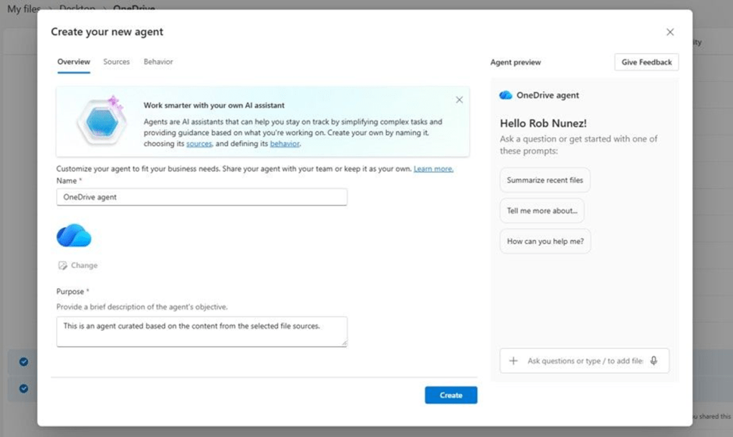This screenshot has height=437, width=733.
Task: Dismiss the AI assistant info banner
Action: pos(459,100)
